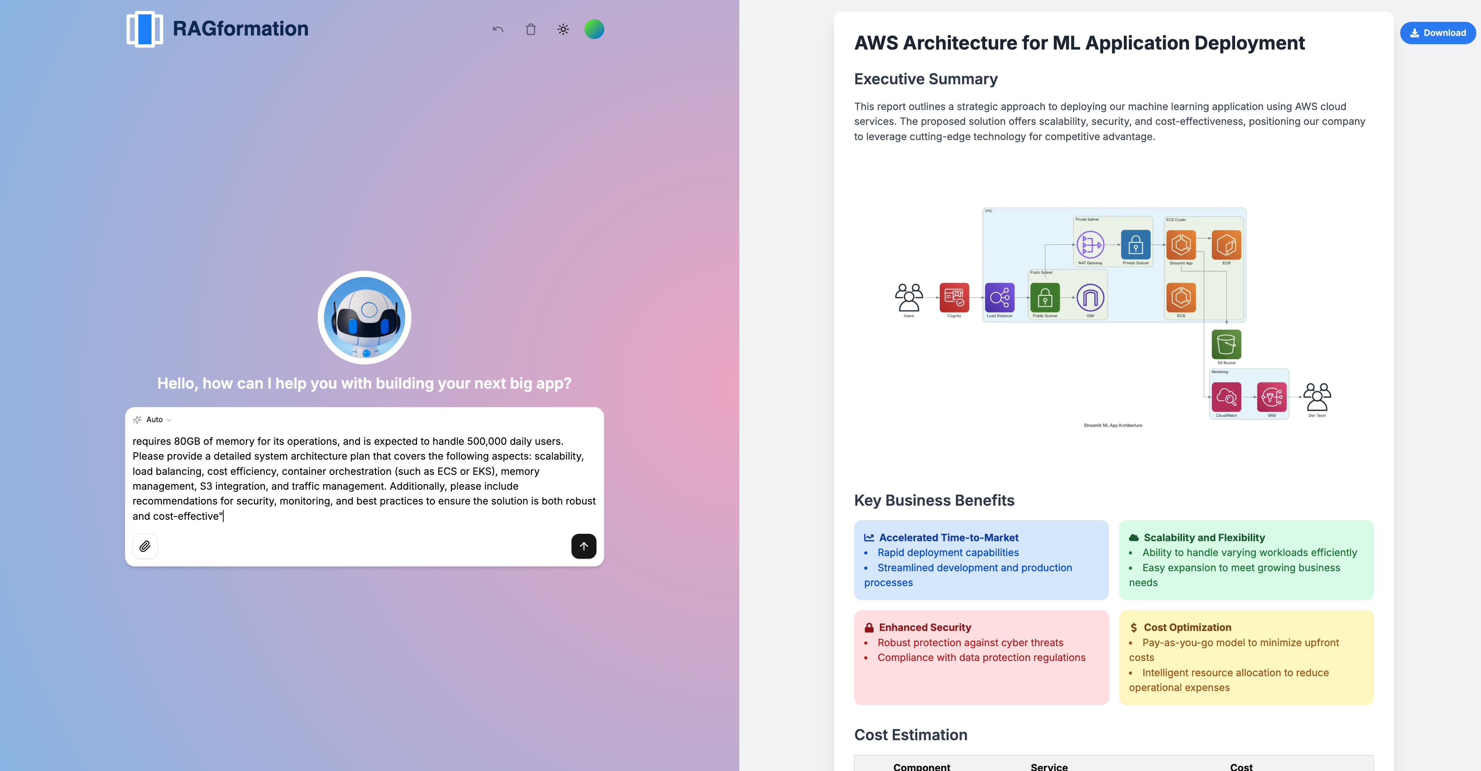Click the robot assistant avatar
The height and width of the screenshot is (771, 1481).
365,317
